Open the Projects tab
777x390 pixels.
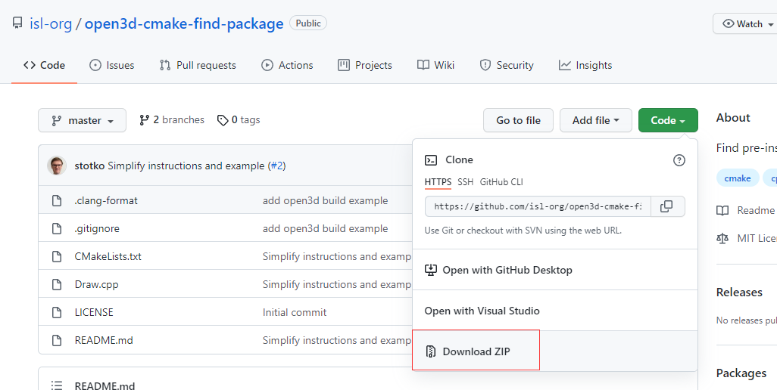365,65
